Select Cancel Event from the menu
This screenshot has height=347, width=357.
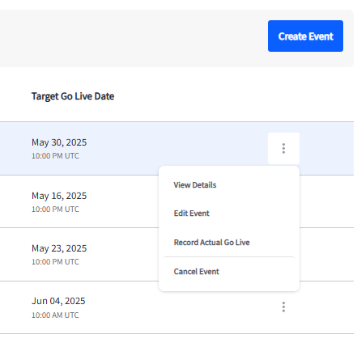tap(196, 272)
